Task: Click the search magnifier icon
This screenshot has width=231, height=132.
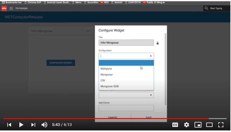Action: pyautogui.click(x=206, y=8)
